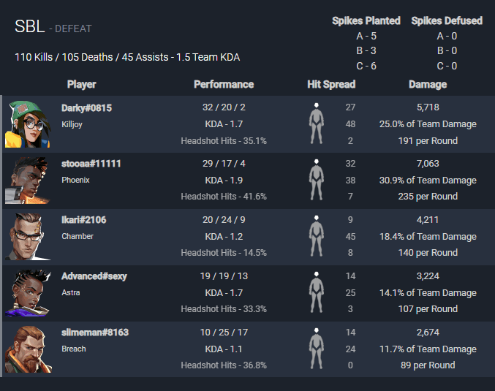Click Ikari's Chamber agent portrait
The image size is (495, 391).
point(28,237)
